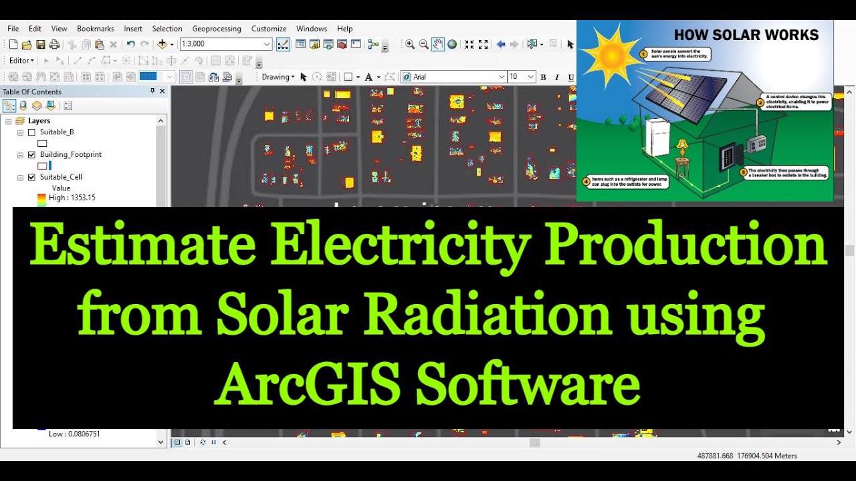Image resolution: width=856 pixels, height=481 pixels.
Task: Select the Zoom In magnifier tool
Action: (x=410, y=44)
